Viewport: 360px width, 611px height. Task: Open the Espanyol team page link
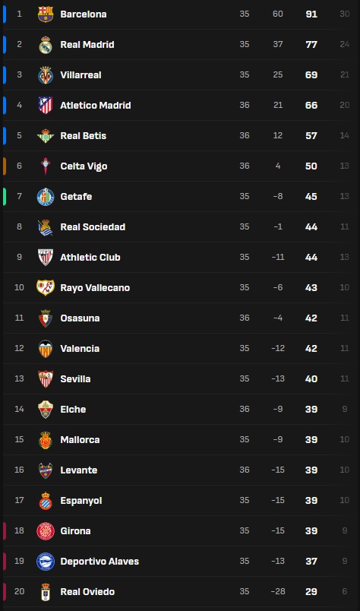(x=81, y=501)
